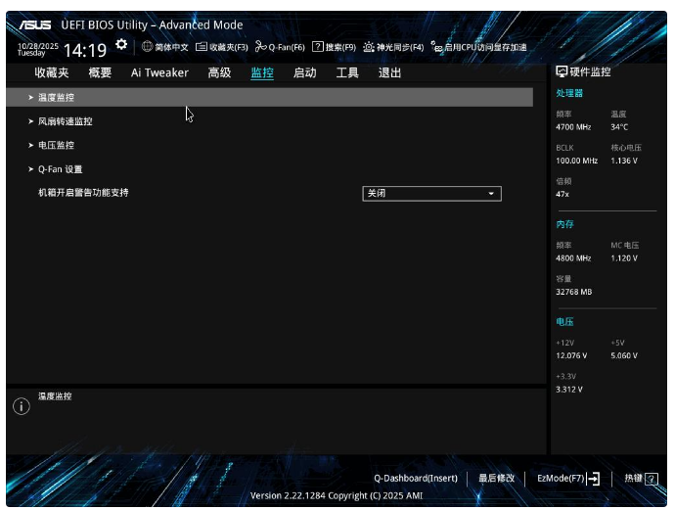Click the EzMode(F7) switch icon
Viewport: 675px width, 510px height.
pyautogui.click(x=593, y=479)
